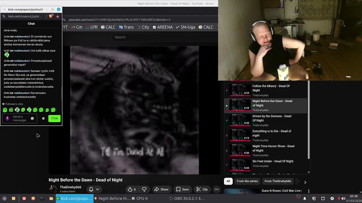Clip the video
The height and width of the screenshot is (203, 362).
pyautogui.click(x=202, y=189)
